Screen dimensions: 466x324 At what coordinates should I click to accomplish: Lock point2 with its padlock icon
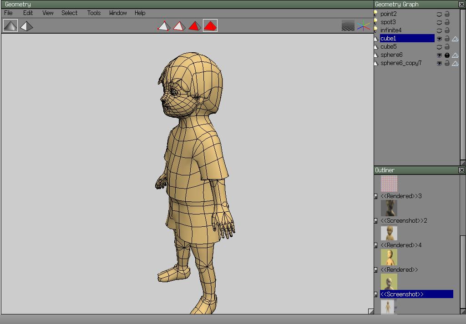click(447, 14)
